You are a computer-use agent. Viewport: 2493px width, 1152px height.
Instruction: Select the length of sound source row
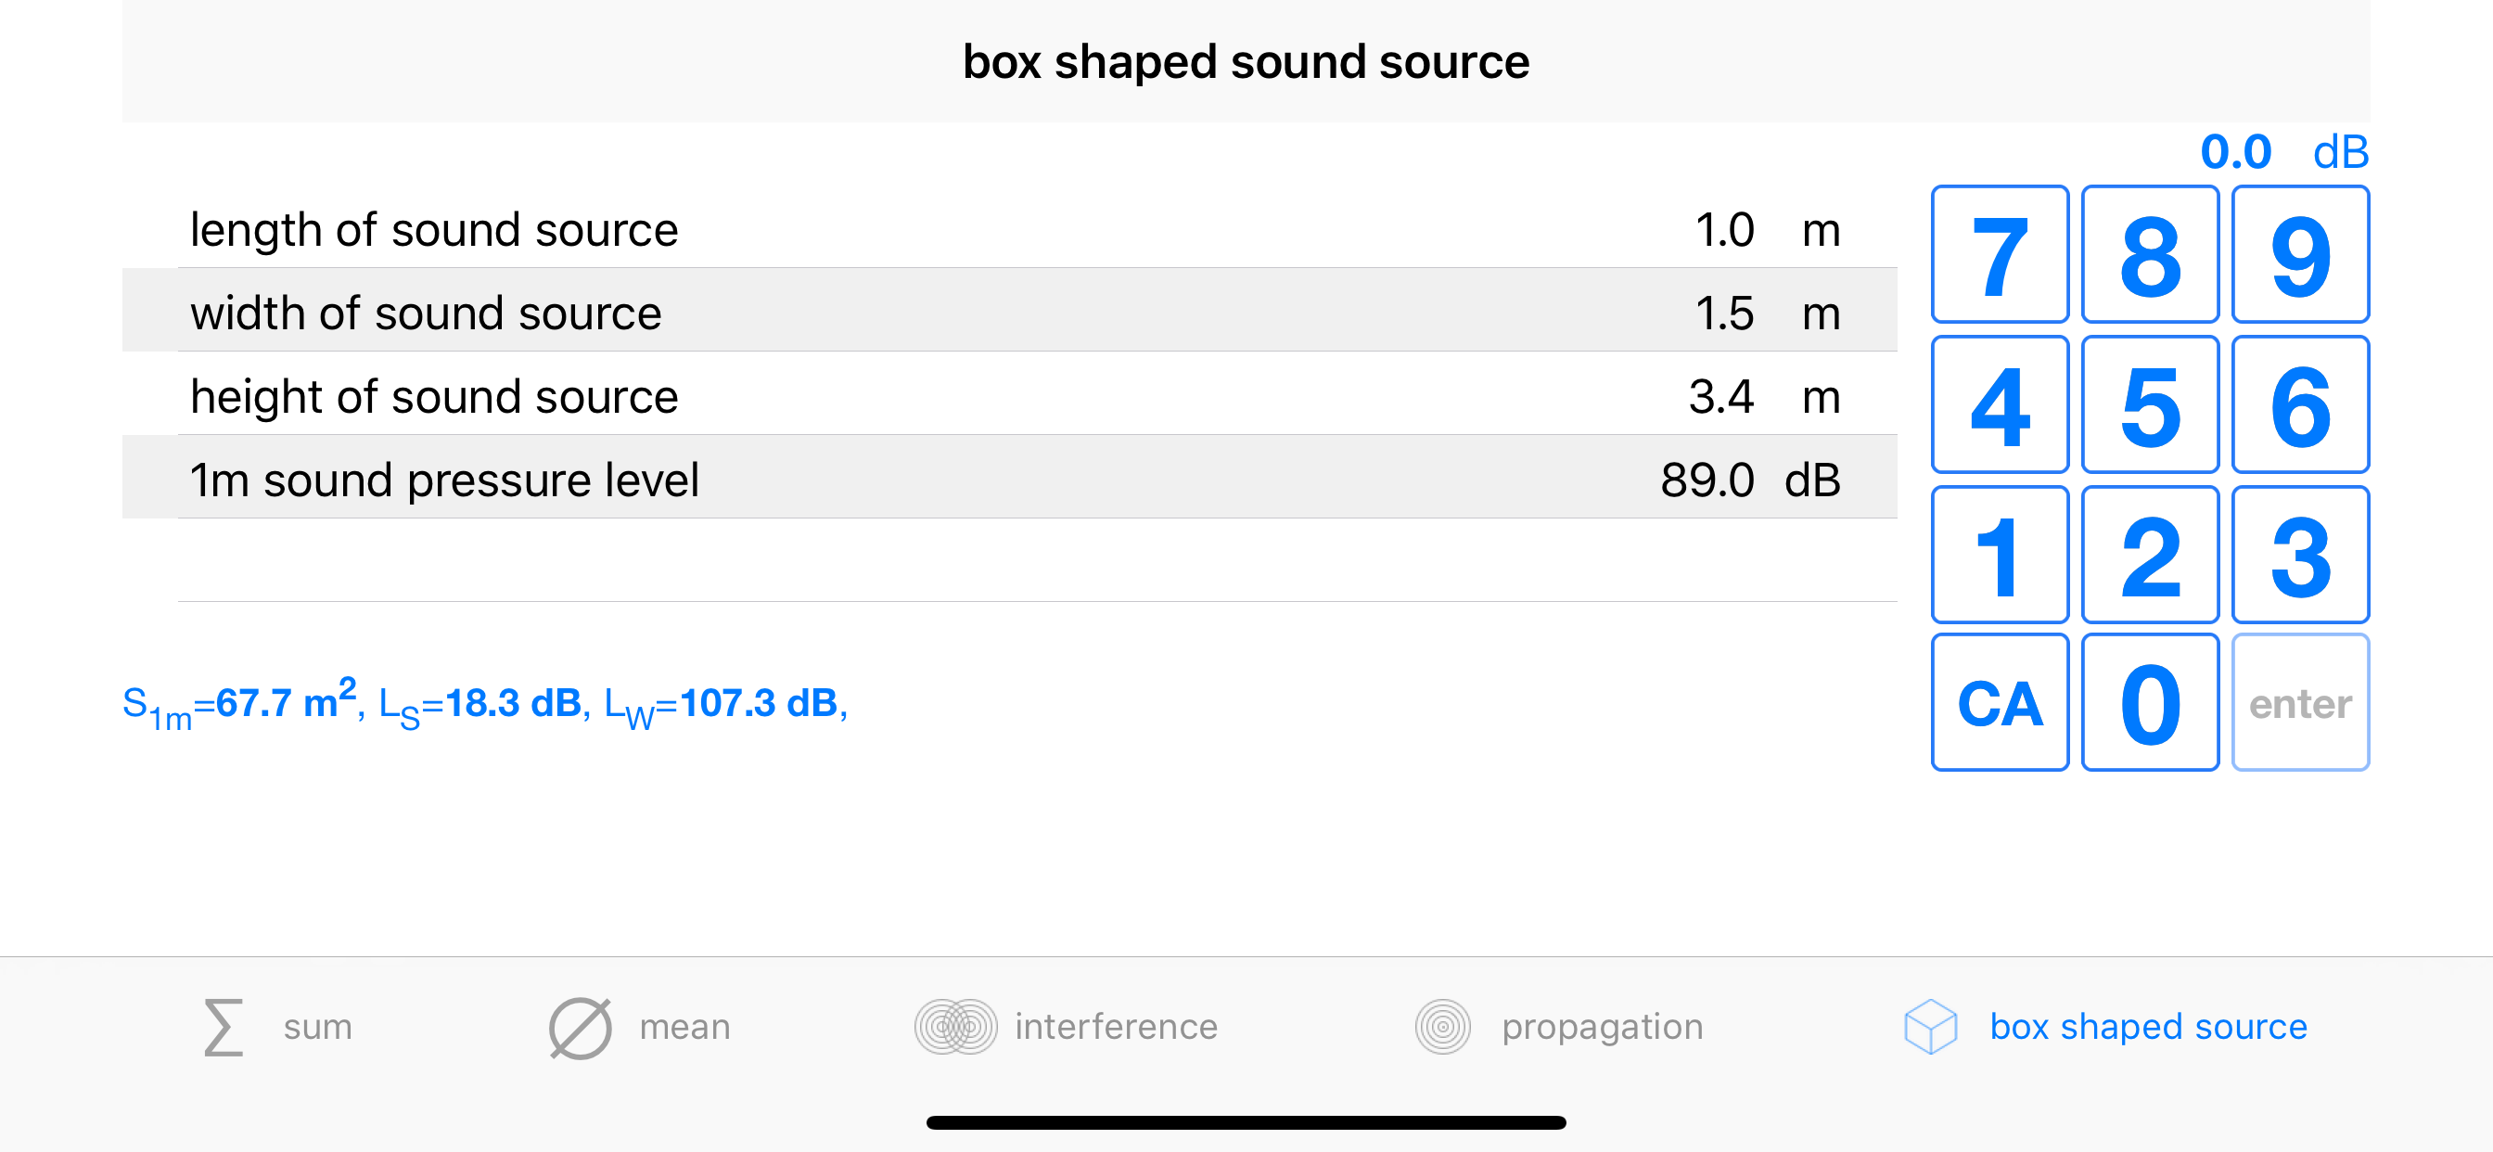1009,229
